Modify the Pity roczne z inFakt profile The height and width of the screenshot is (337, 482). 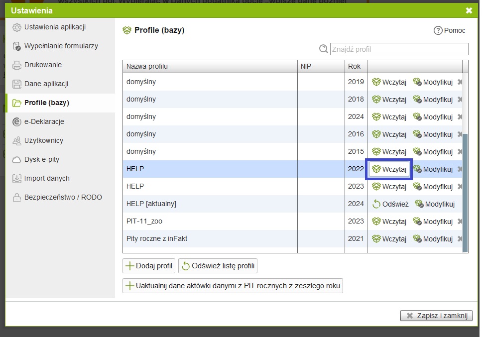click(432, 239)
